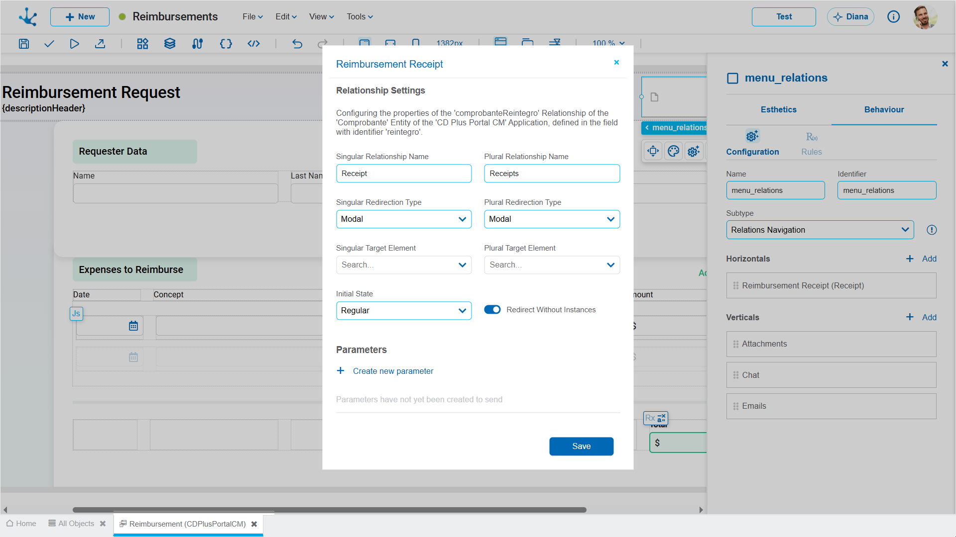Screen dimensions: 956x537
Task: Click the info circle icon near Diana
Action: click(893, 17)
